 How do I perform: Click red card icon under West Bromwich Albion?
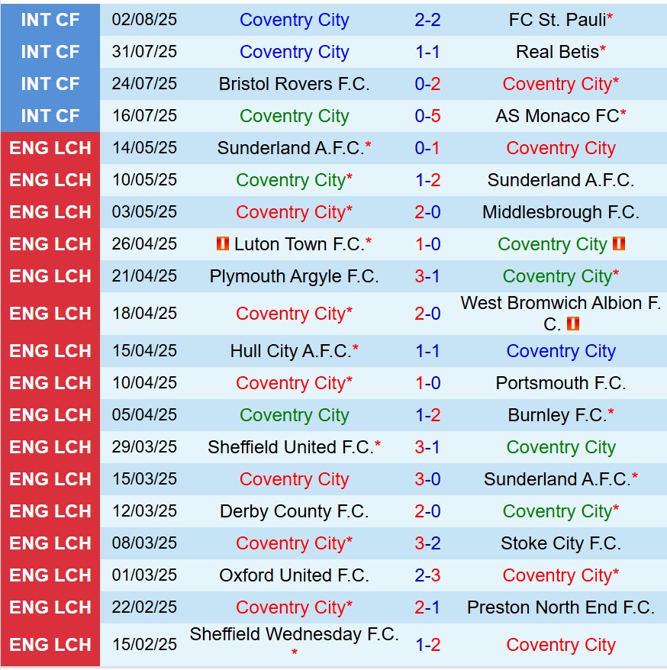tap(573, 324)
